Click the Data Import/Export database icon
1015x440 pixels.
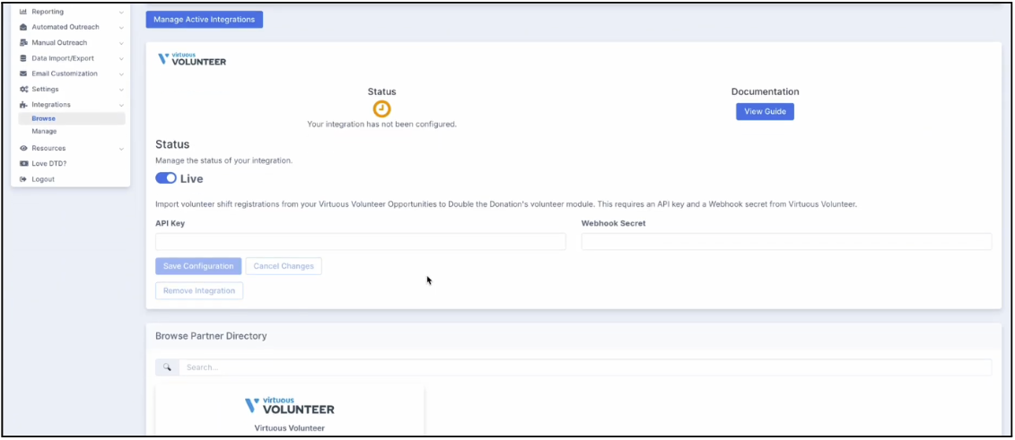pyautogui.click(x=23, y=58)
